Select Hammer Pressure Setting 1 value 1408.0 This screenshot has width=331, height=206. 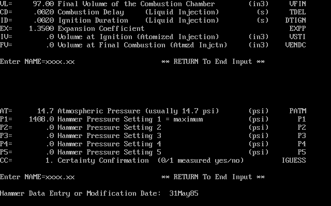click(41, 119)
